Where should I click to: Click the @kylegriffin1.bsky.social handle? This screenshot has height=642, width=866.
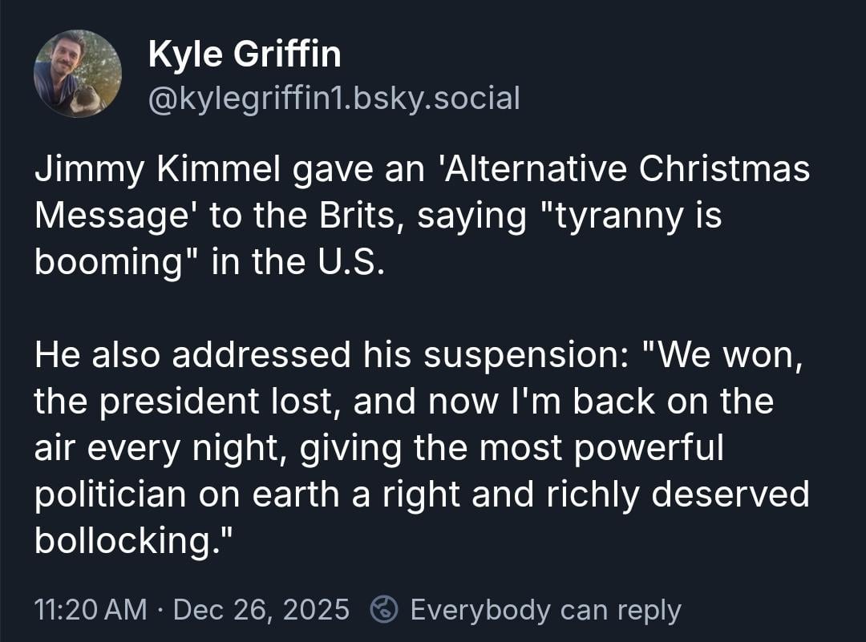[x=334, y=98]
